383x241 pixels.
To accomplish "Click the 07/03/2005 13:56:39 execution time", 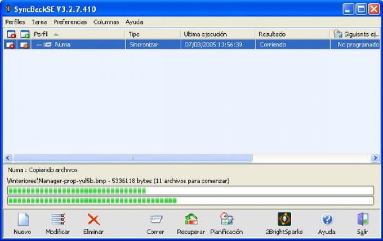I will pyautogui.click(x=213, y=44).
